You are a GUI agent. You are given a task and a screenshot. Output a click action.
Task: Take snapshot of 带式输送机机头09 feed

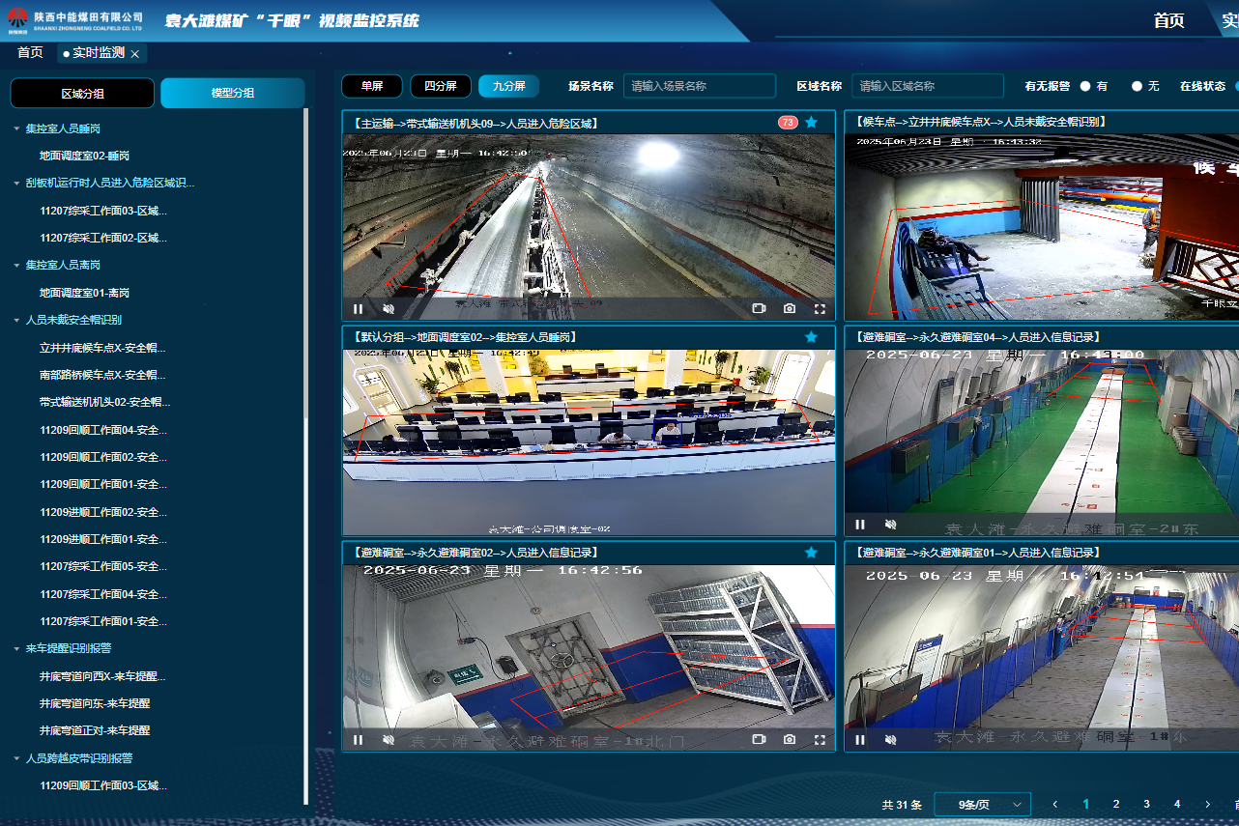tap(790, 309)
